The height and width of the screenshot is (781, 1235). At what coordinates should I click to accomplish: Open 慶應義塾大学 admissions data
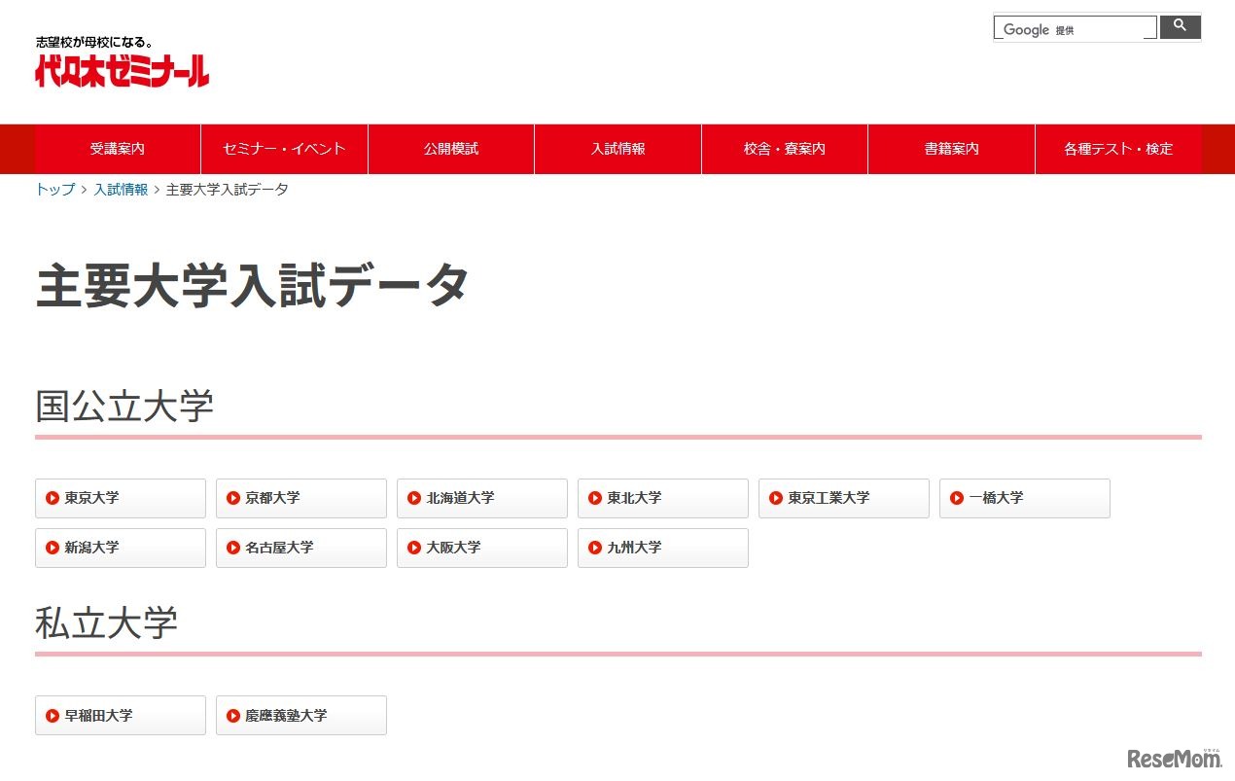coord(301,715)
